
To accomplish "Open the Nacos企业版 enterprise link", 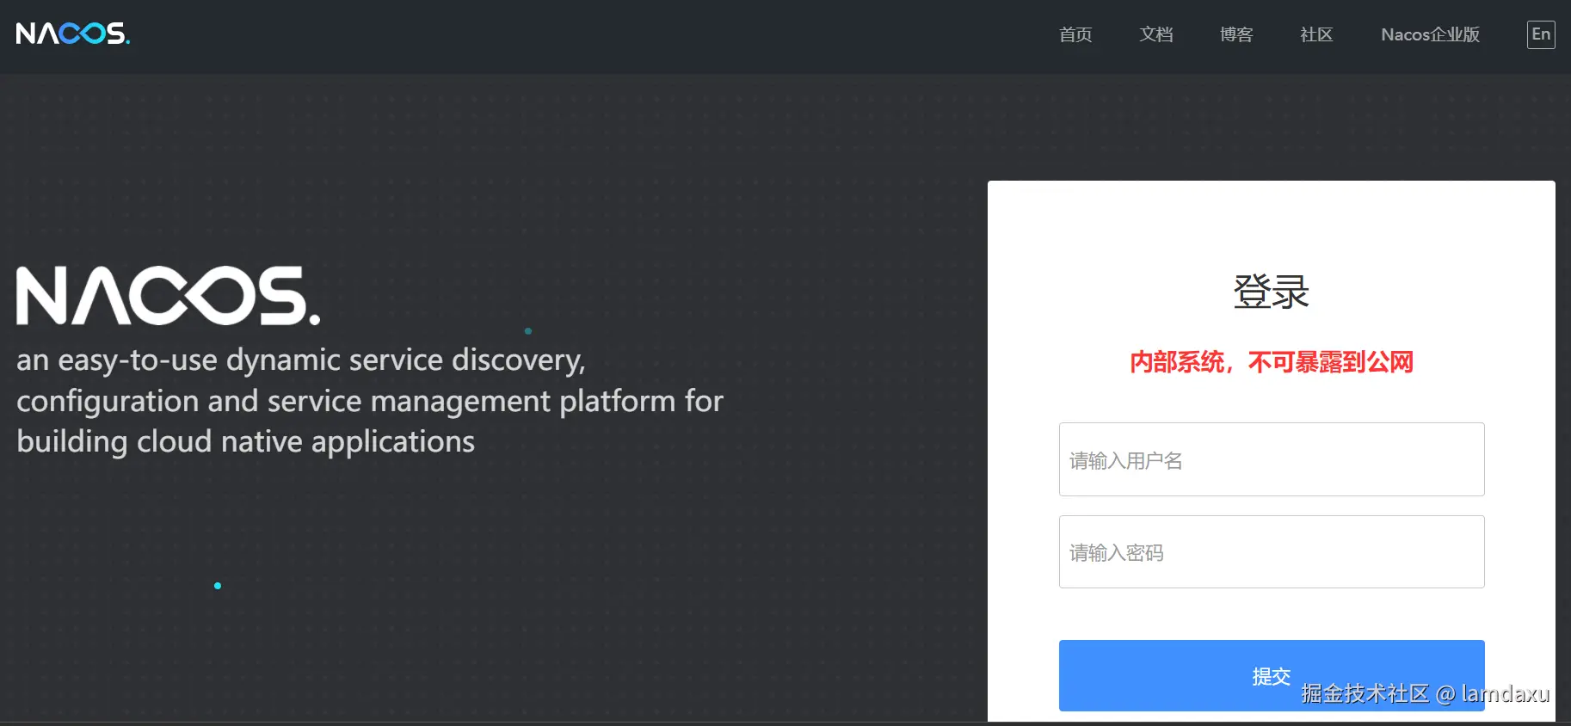I will tap(1430, 34).
